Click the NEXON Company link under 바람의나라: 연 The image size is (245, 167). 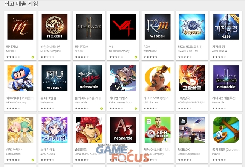point(51,51)
